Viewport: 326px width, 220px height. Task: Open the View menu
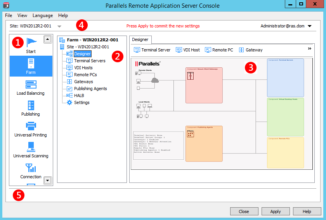coord(22,15)
